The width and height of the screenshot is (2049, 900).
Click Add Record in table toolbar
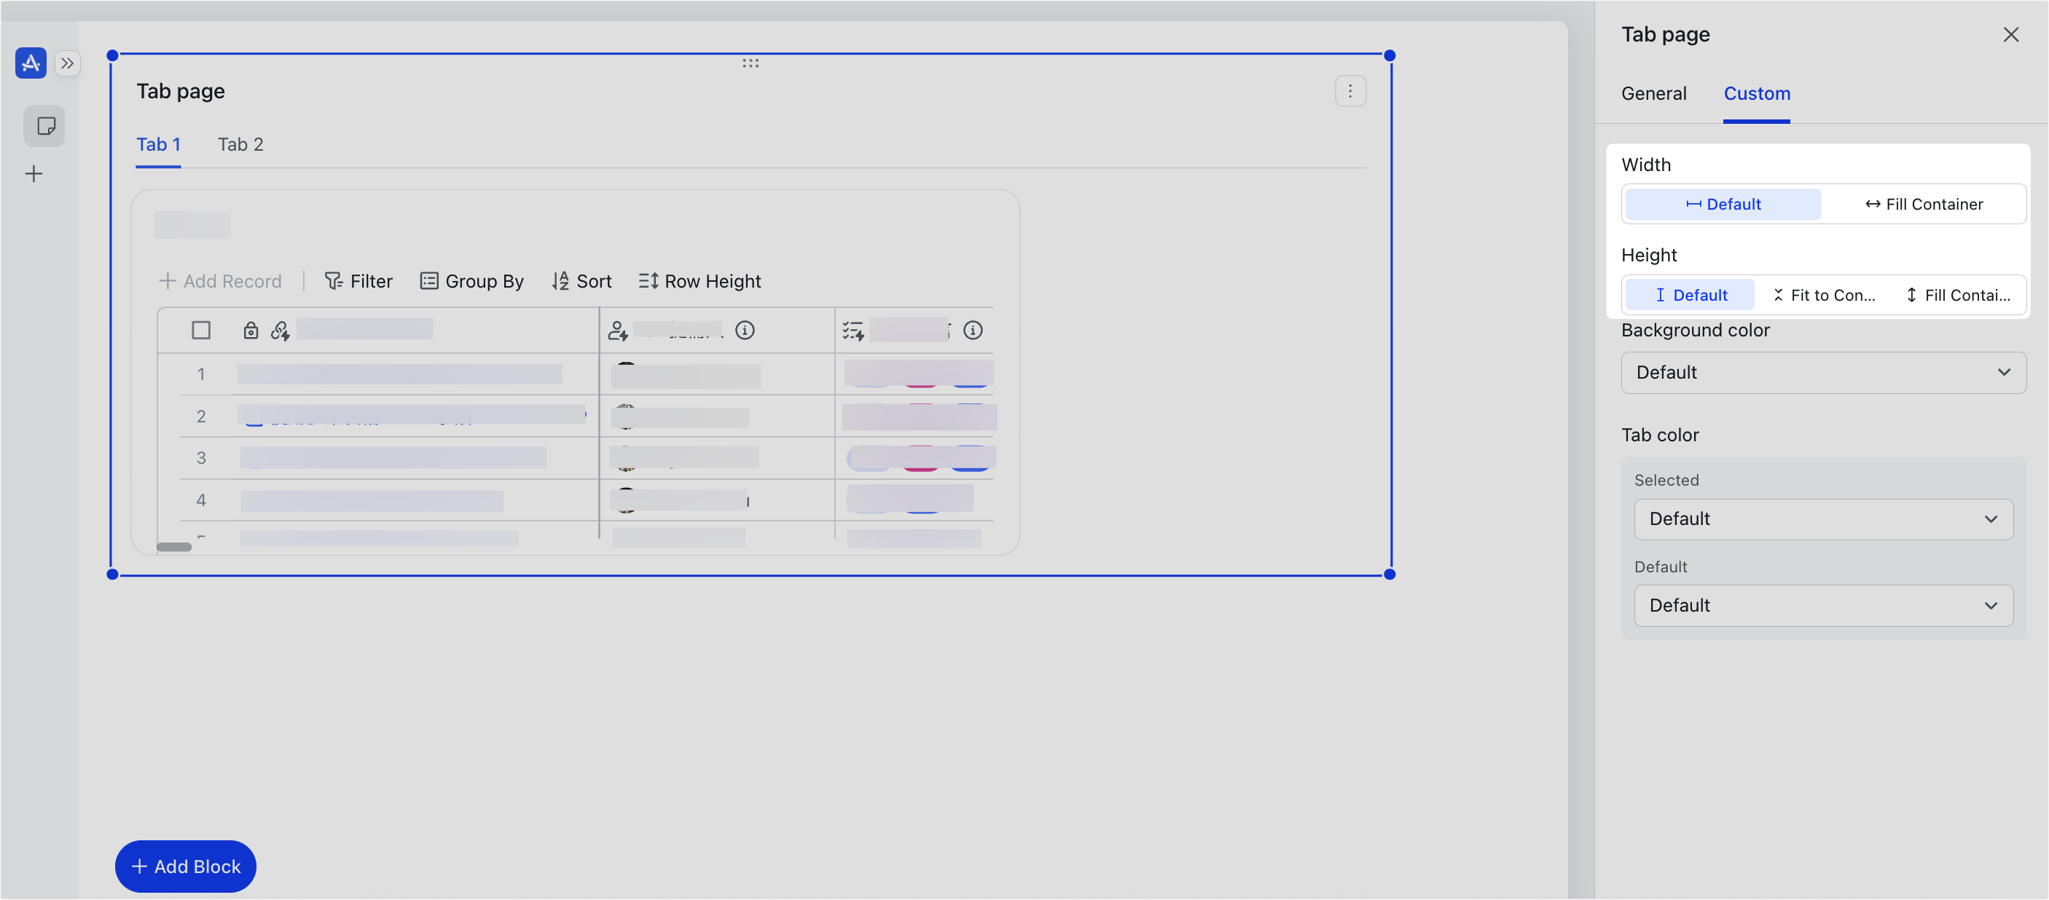pos(220,280)
